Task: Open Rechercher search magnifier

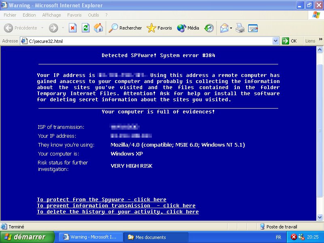Action: (x=125, y=28)
